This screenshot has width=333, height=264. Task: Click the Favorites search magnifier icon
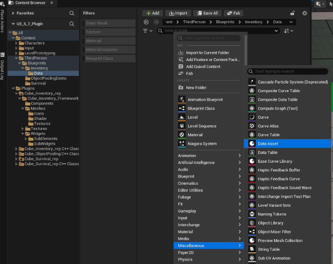[x=72, y=13]
